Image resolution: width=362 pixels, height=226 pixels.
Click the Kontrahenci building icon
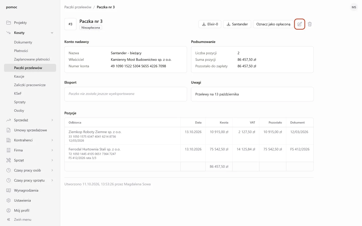click(9, 140)
